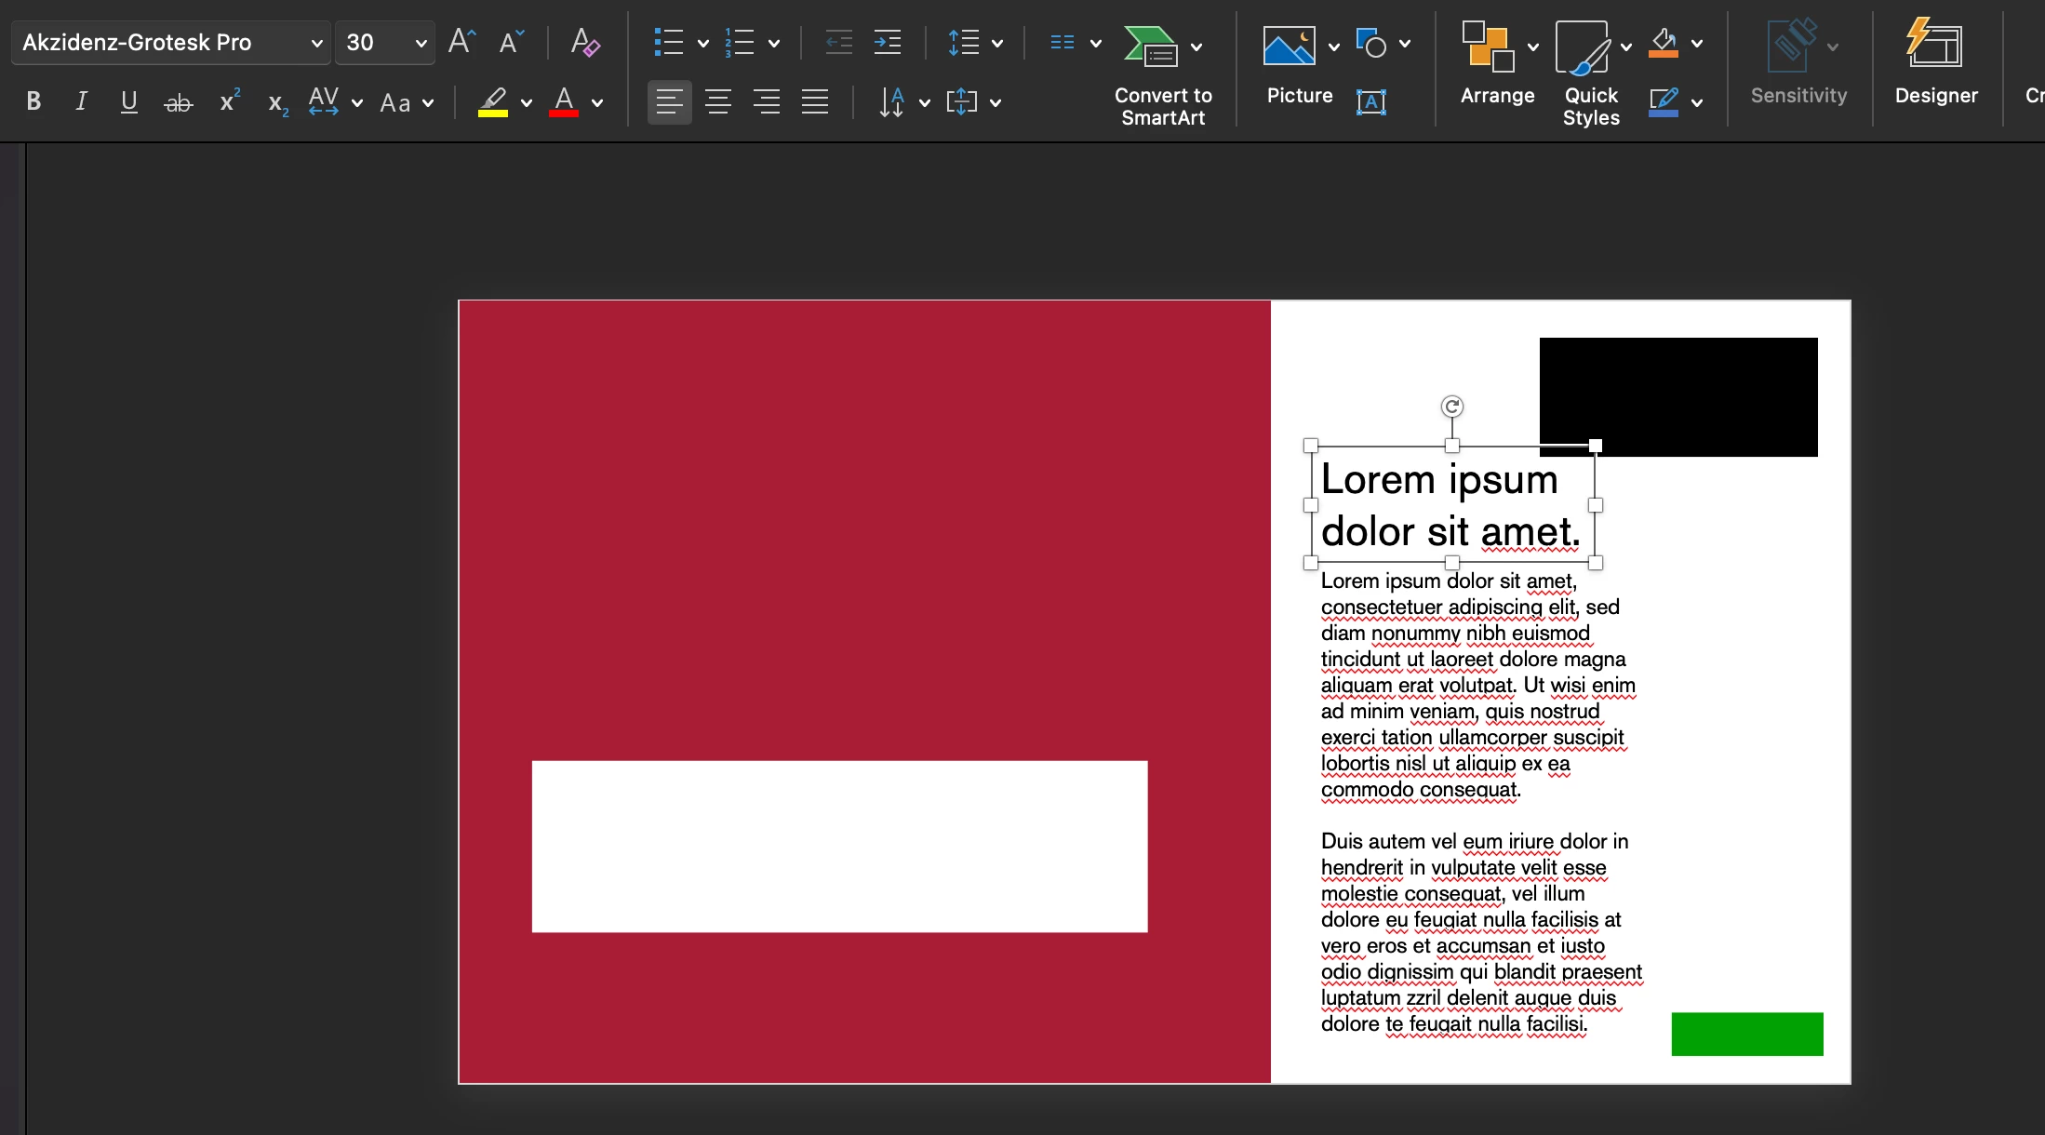Insert a Picture from ribbon
The height and width of the screenshot is (1135, 2045).
1289,46
